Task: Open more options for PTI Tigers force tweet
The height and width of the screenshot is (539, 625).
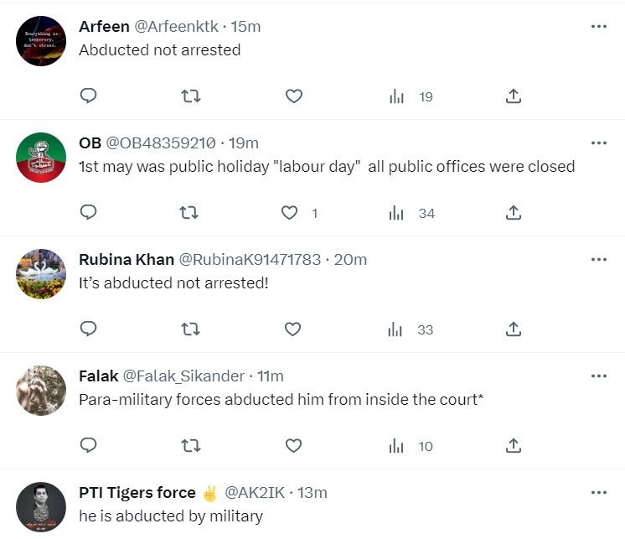Action: [x=598, y=492]
